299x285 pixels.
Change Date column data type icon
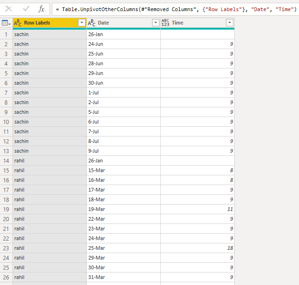pos(92,23)
